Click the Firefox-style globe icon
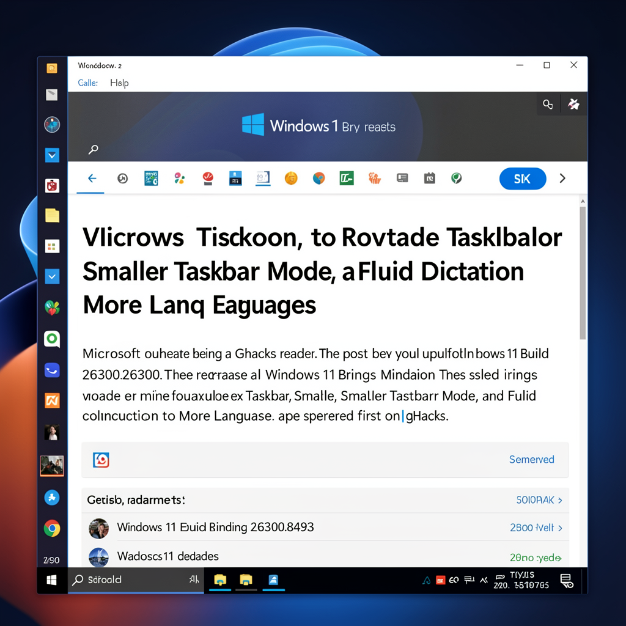The image size is (626, 626). point(319,178)
